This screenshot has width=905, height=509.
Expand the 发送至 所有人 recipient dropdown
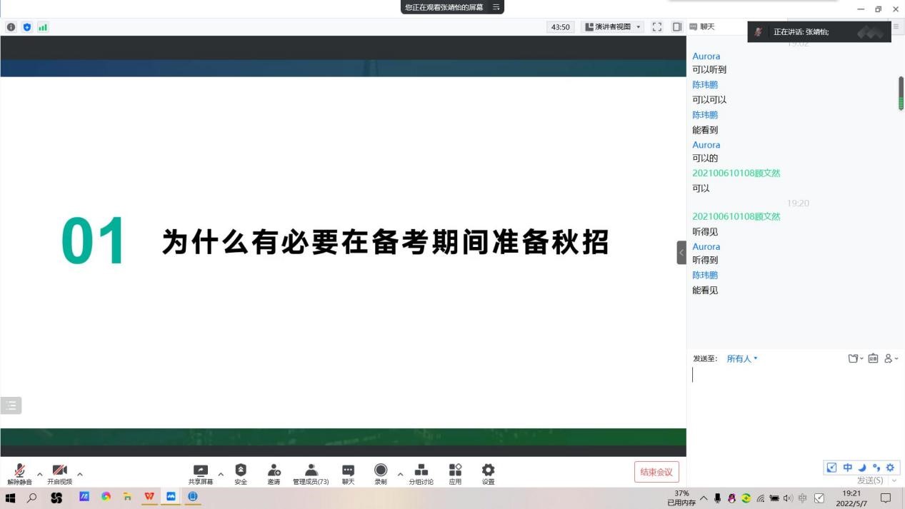pyautogui.click(x=742, y=358)
